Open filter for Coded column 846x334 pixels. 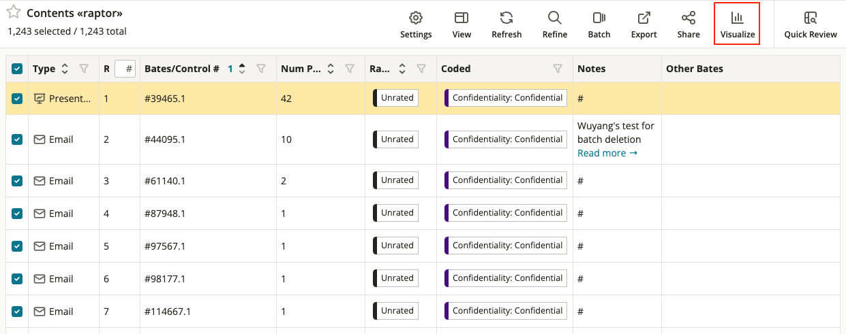pos(558,69)
